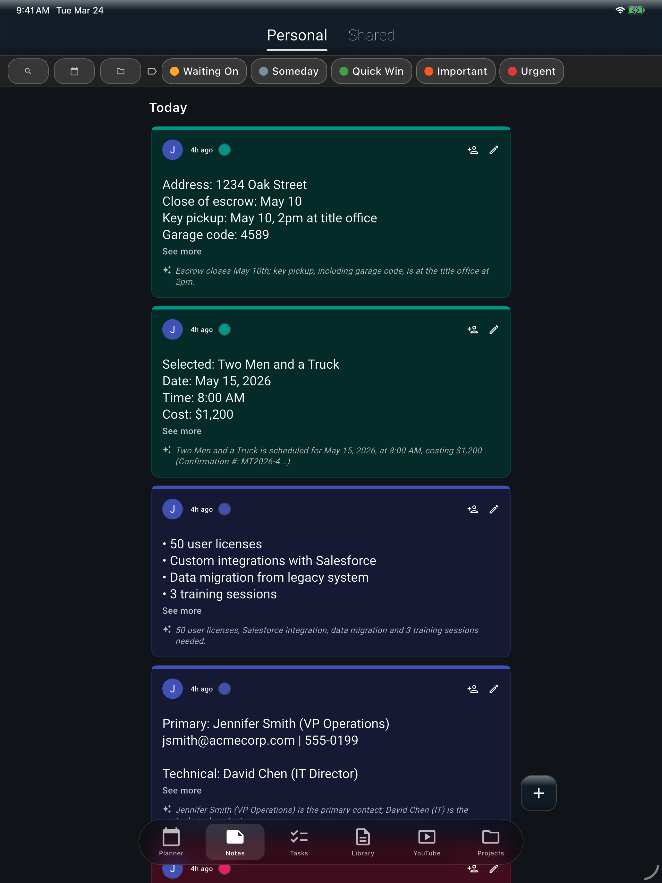Select the Quick Win filter

pyautogui.click(x=371, y=71)
